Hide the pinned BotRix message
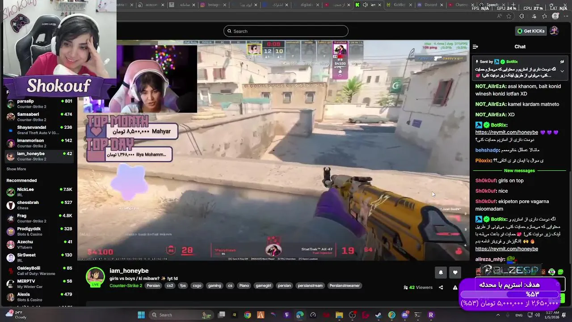The width and height of the screenshot is (572, 322). (x=562, y=62)
